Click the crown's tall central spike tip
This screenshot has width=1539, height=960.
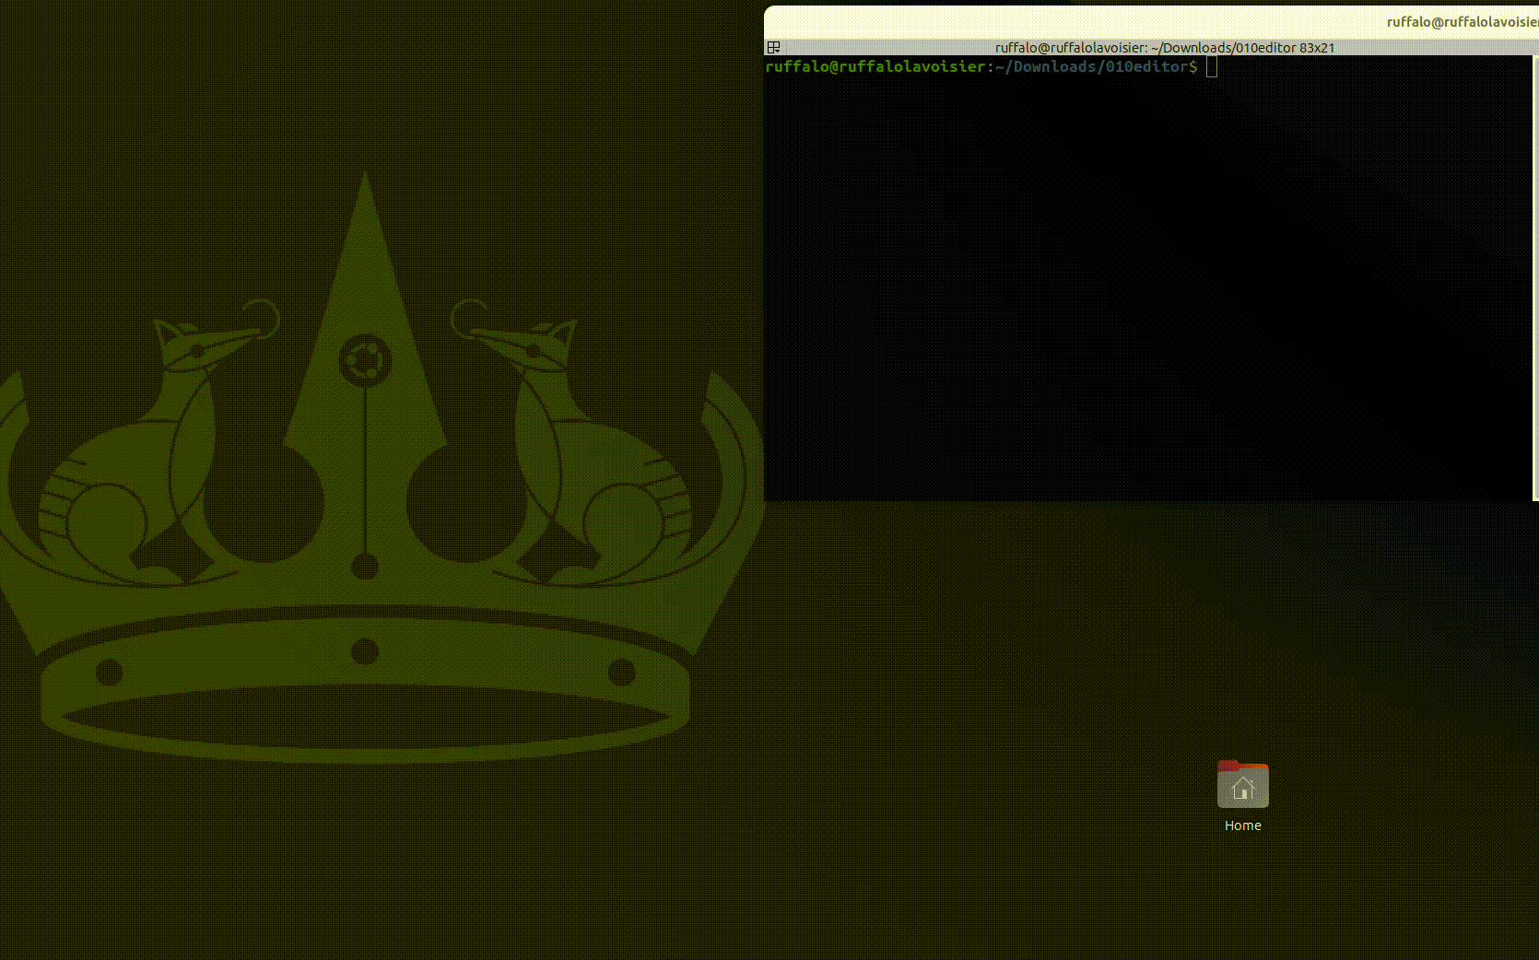click(366, 180)
